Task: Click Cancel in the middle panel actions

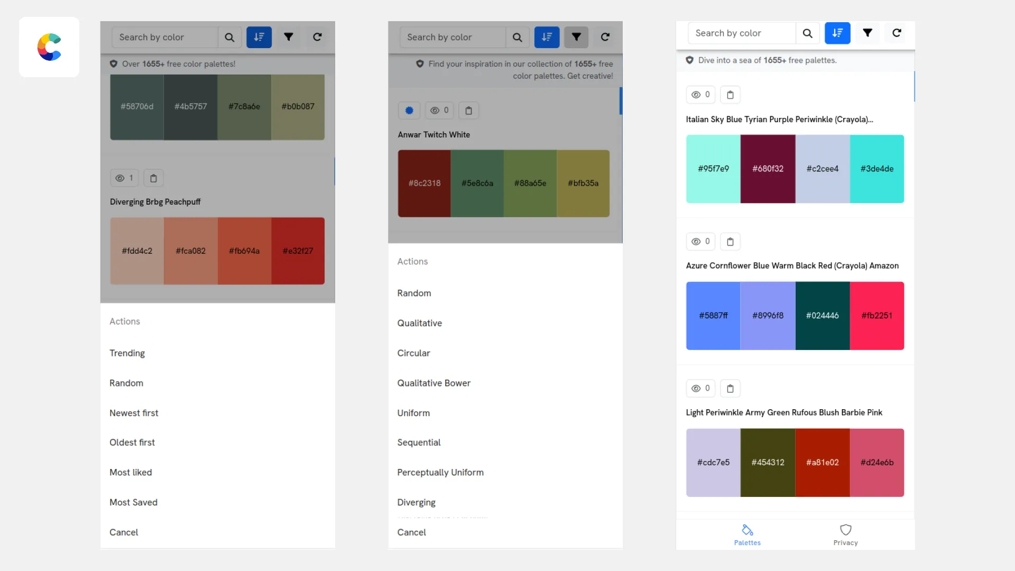Action: click(x=411, y=532)
